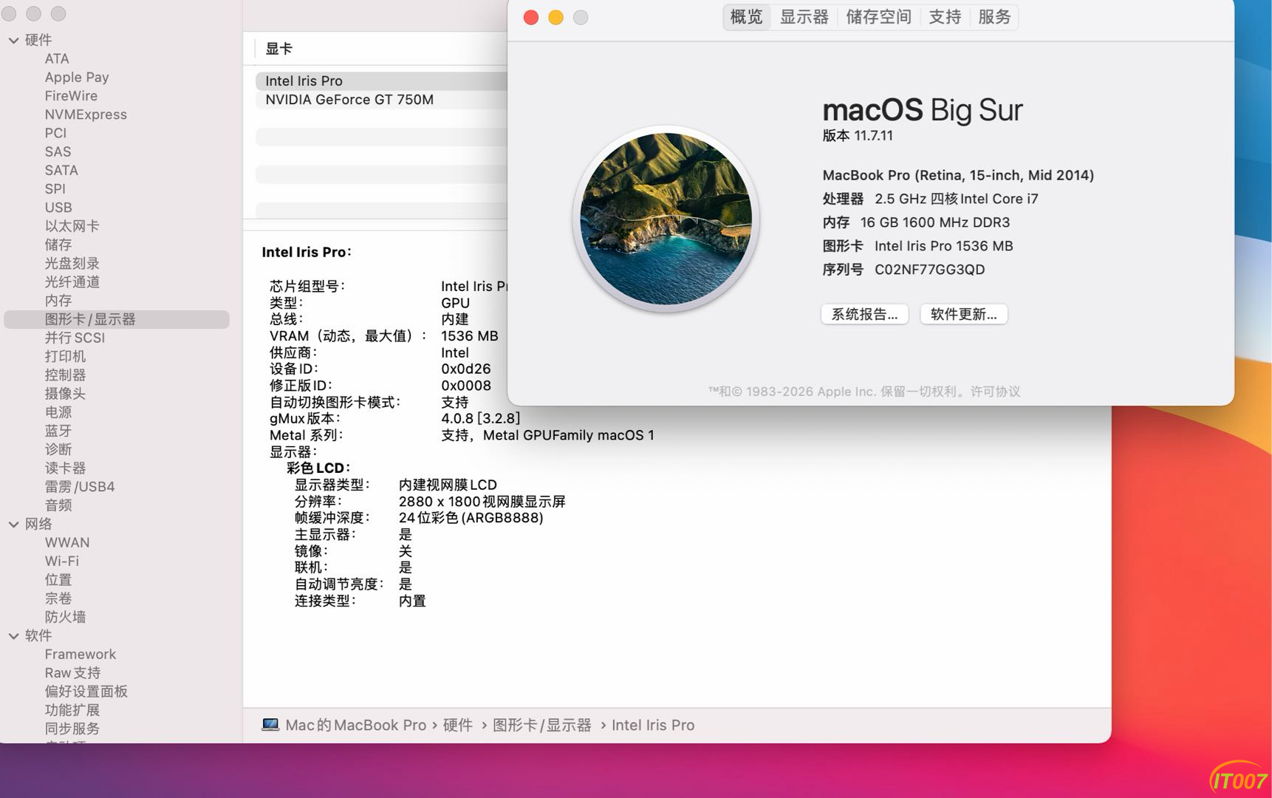Viewport: 1272px width, 798px height.
Task: Click the 显卡 column header
Action: pyautogui.click(x=279, y=49)
